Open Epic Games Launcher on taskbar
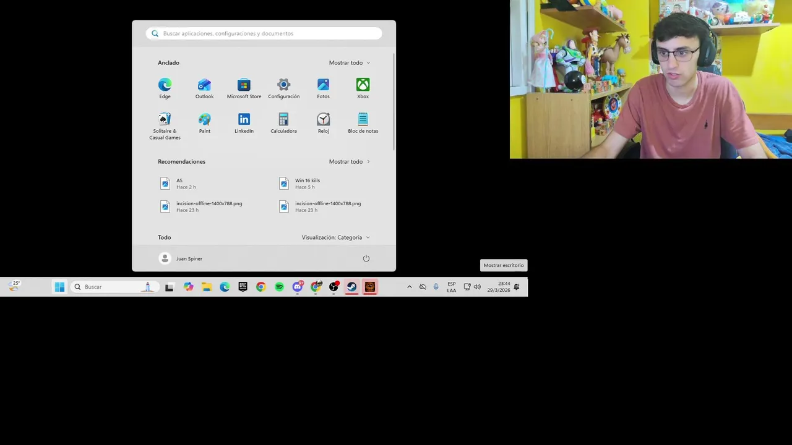 243,287
